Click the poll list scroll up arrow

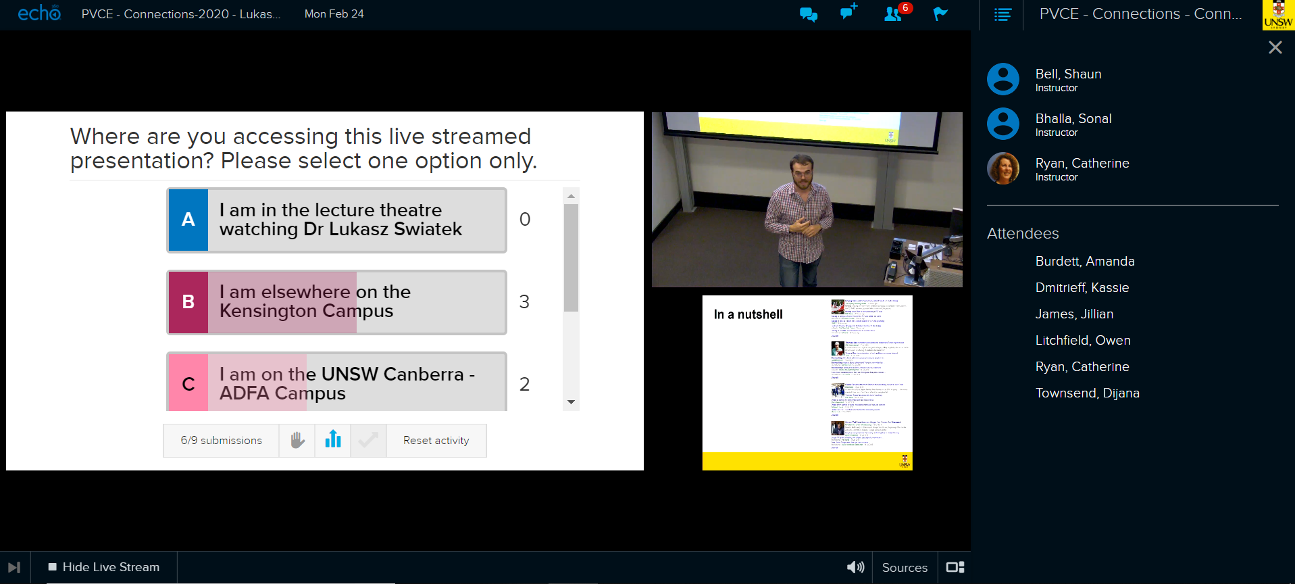tap(572, 196)
